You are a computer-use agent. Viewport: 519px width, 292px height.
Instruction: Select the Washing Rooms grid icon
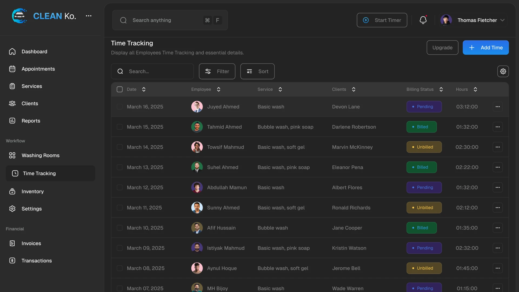pyautogui.click(x=12, y=155)
